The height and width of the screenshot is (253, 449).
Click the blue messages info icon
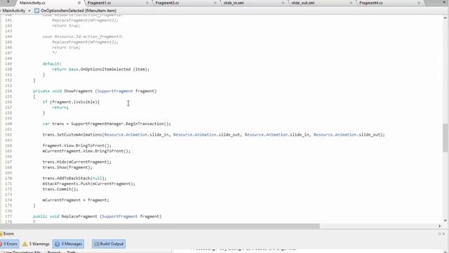pos(57,244)
